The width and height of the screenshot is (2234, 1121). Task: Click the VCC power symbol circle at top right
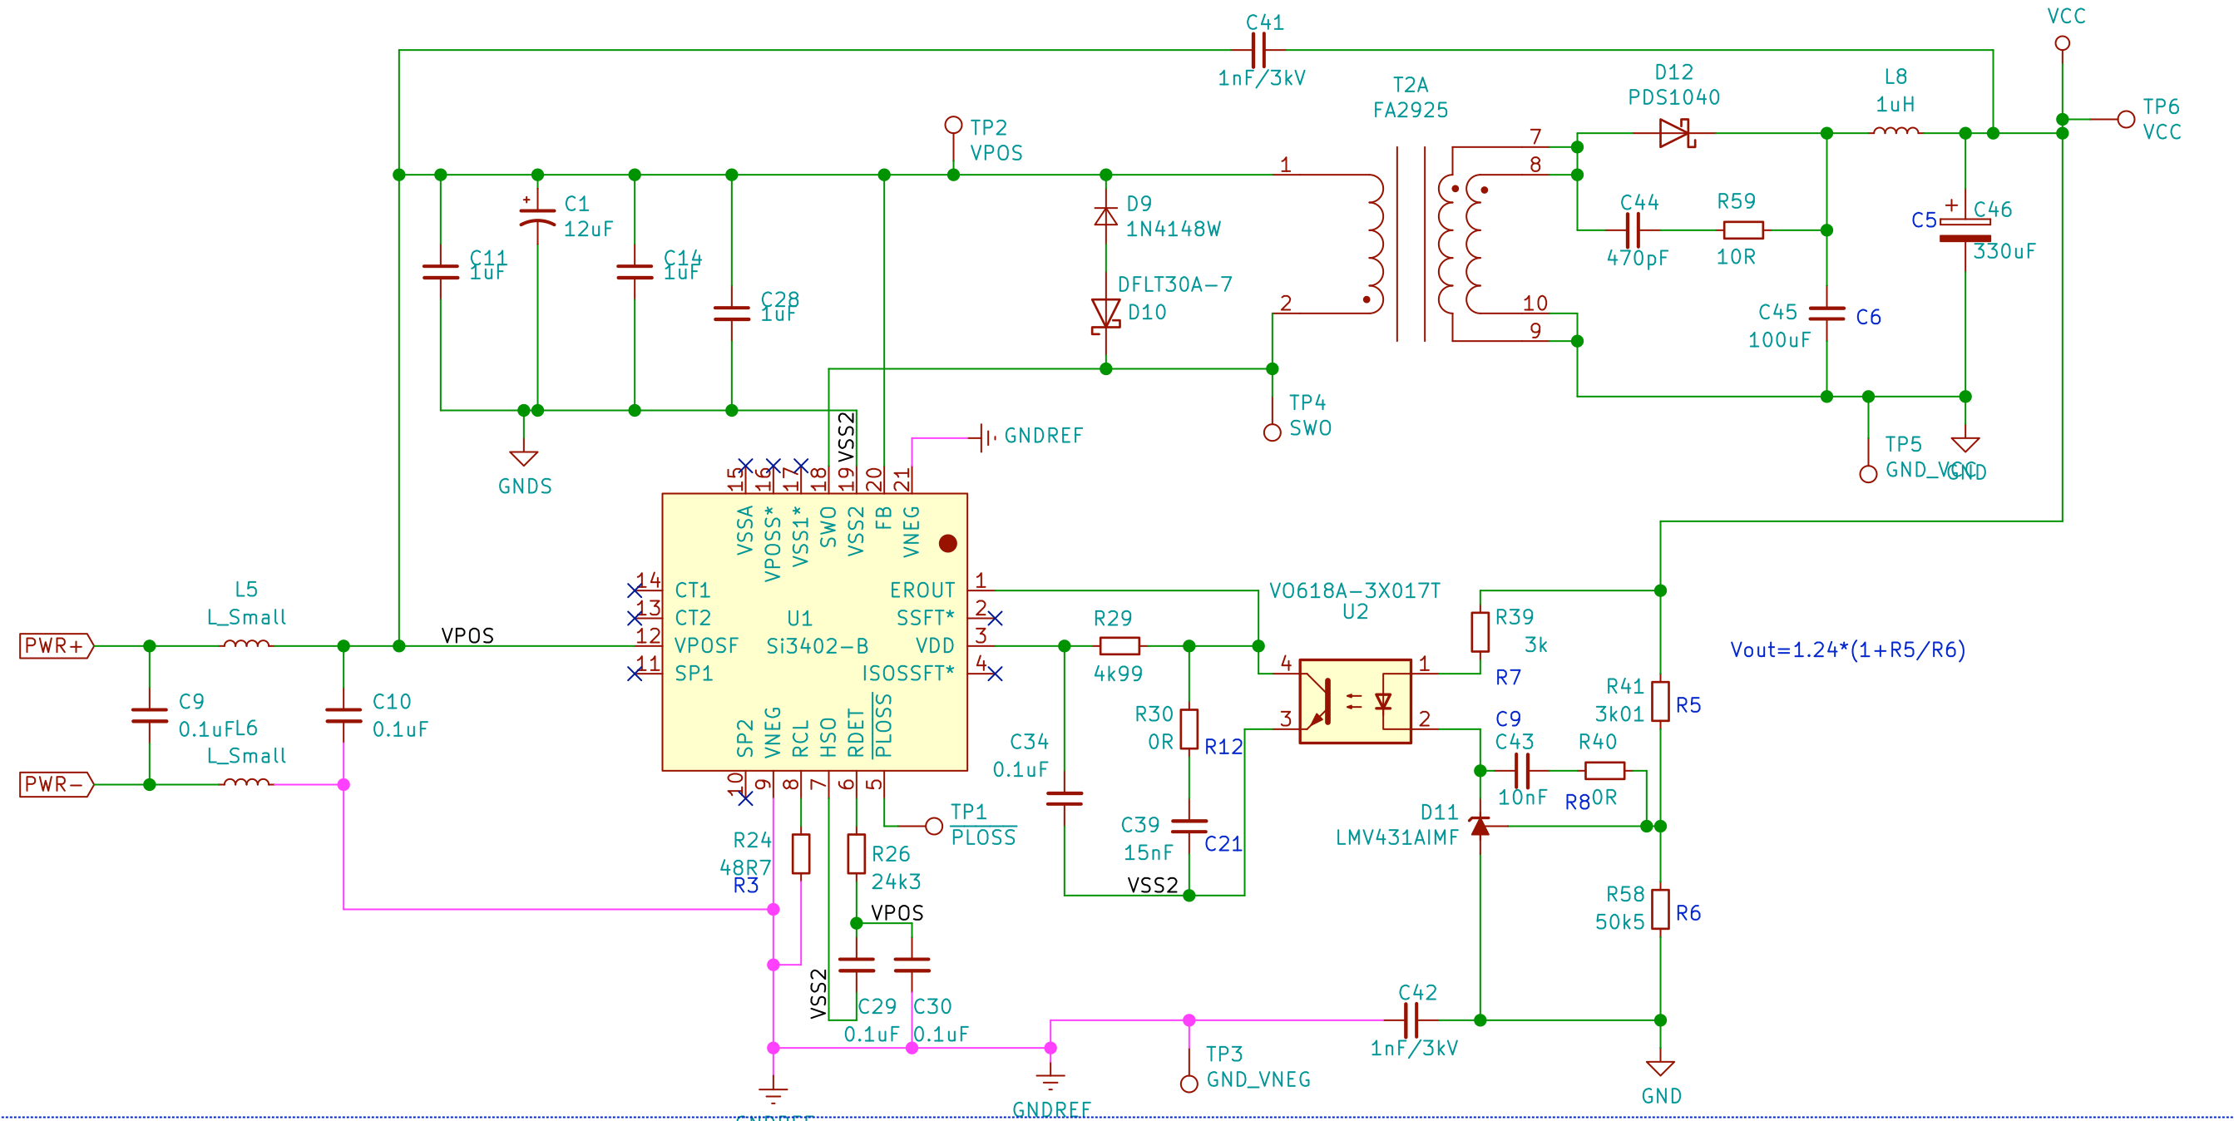(2063, 42)
